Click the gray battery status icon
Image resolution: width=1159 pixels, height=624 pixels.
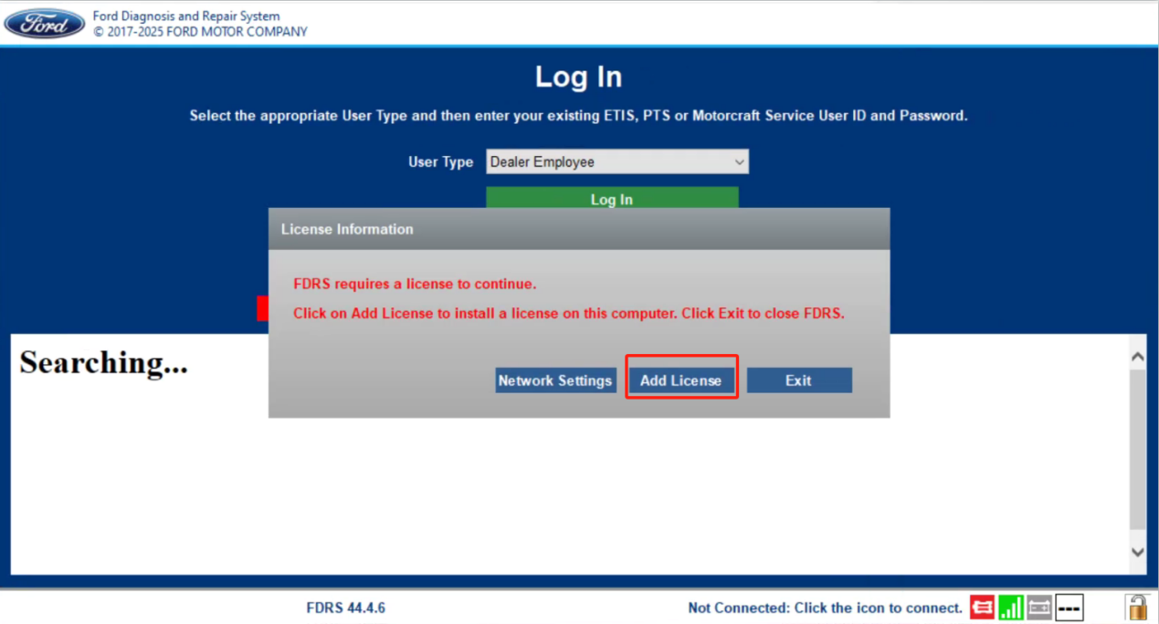pos(1039,607)
